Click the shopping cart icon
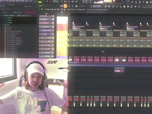Image resolution: width=152 pixels, height=114 pixels. pos(139,7)
